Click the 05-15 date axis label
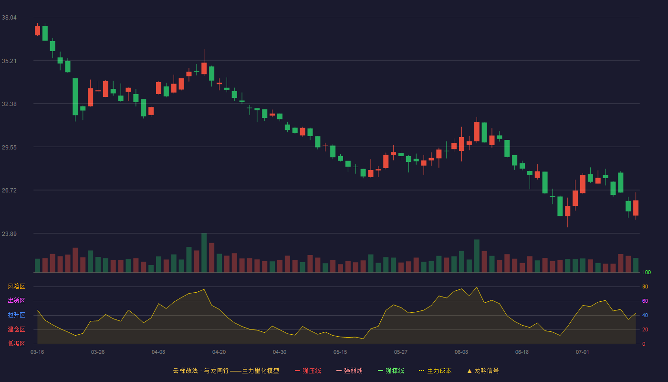The height and width of the screenshot is (382, 668). coord(340,352)
